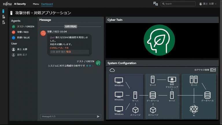Open the IDアクセス管理 key icon
Viewport: 222px width, 125px height.
[213, 70]
